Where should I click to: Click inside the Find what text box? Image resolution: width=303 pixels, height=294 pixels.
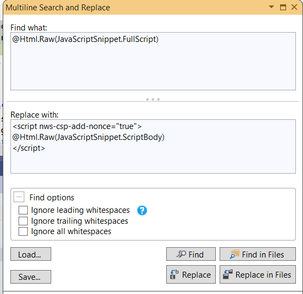[153, 61]
